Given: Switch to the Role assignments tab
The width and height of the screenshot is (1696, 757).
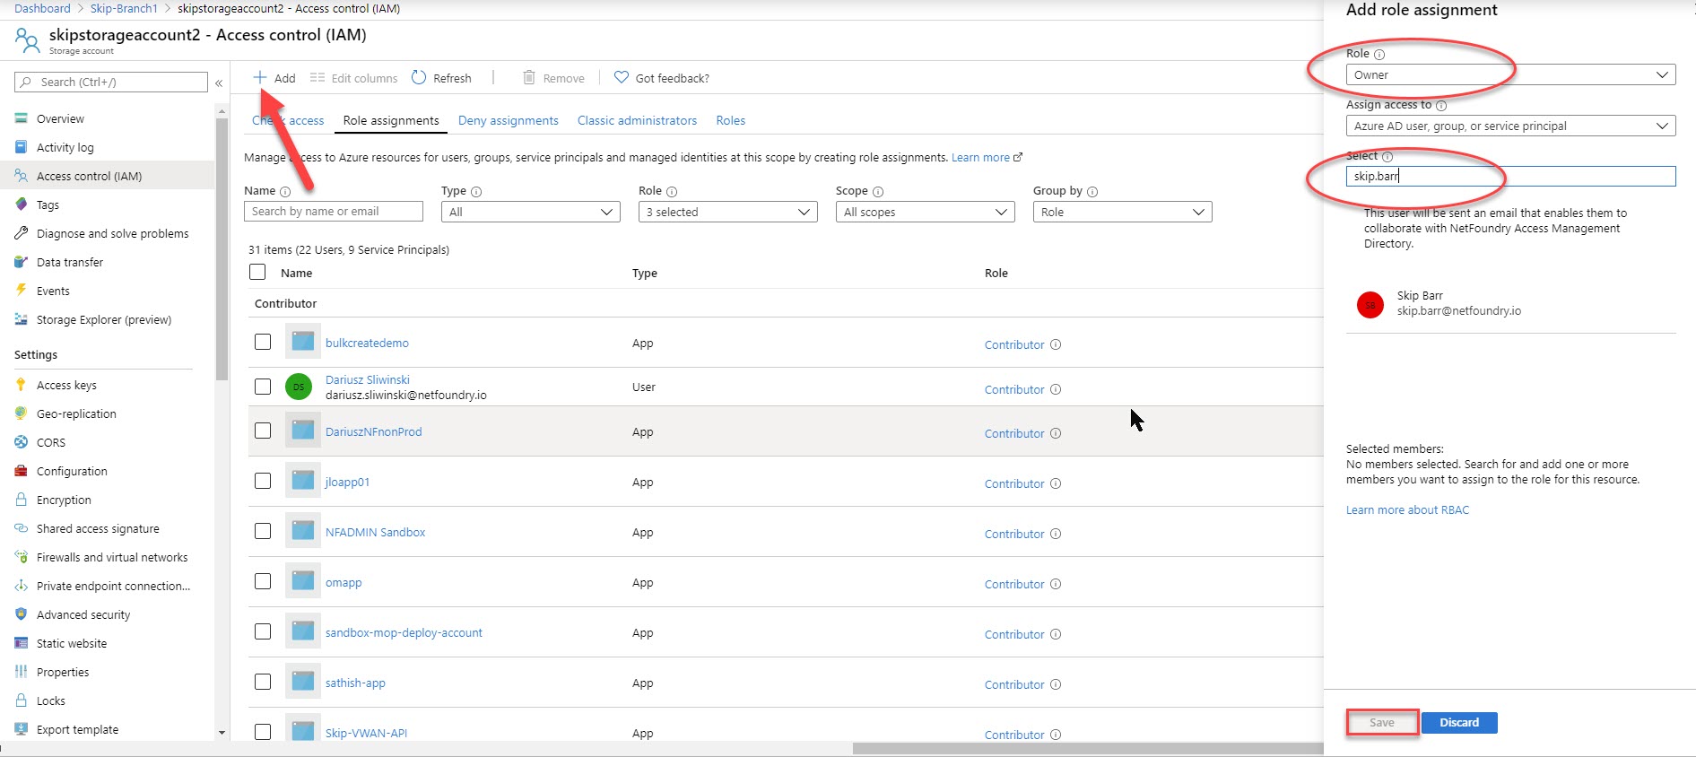Looking at the screenshot, I should pos(391,120).
